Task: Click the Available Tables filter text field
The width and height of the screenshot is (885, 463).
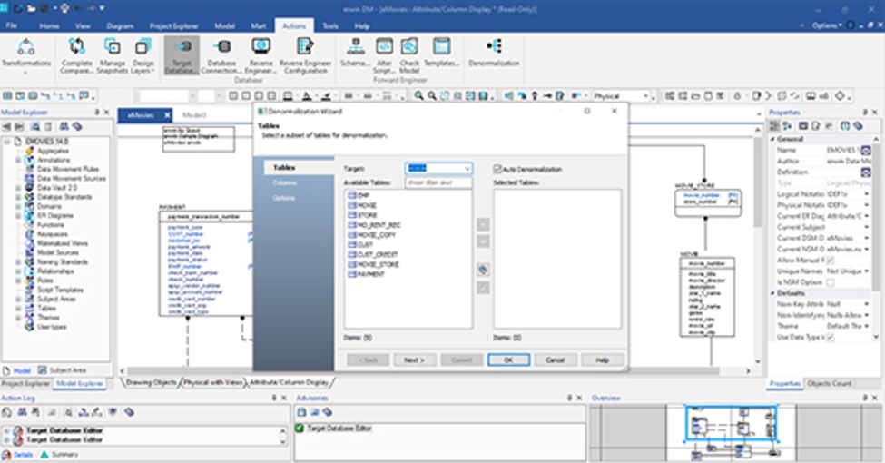Action: tap(438, 182)
